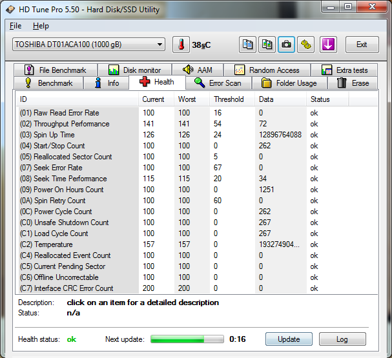This screenshot has width=392, height=358.
Task: Click the Data column header
Action: 281,99
